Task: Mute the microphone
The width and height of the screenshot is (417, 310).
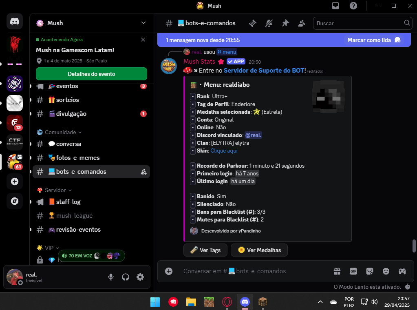Action: tap(111, 277)
